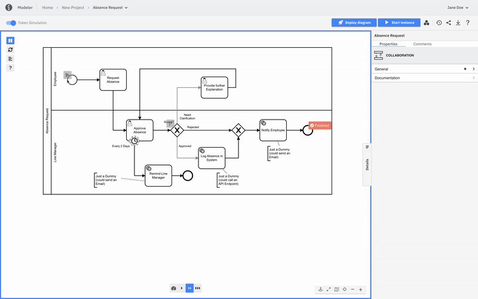The height and width of the screenshot is (299, 478).
Task: Reset the simulation with refresh icon
Action: tap(11, 50)
